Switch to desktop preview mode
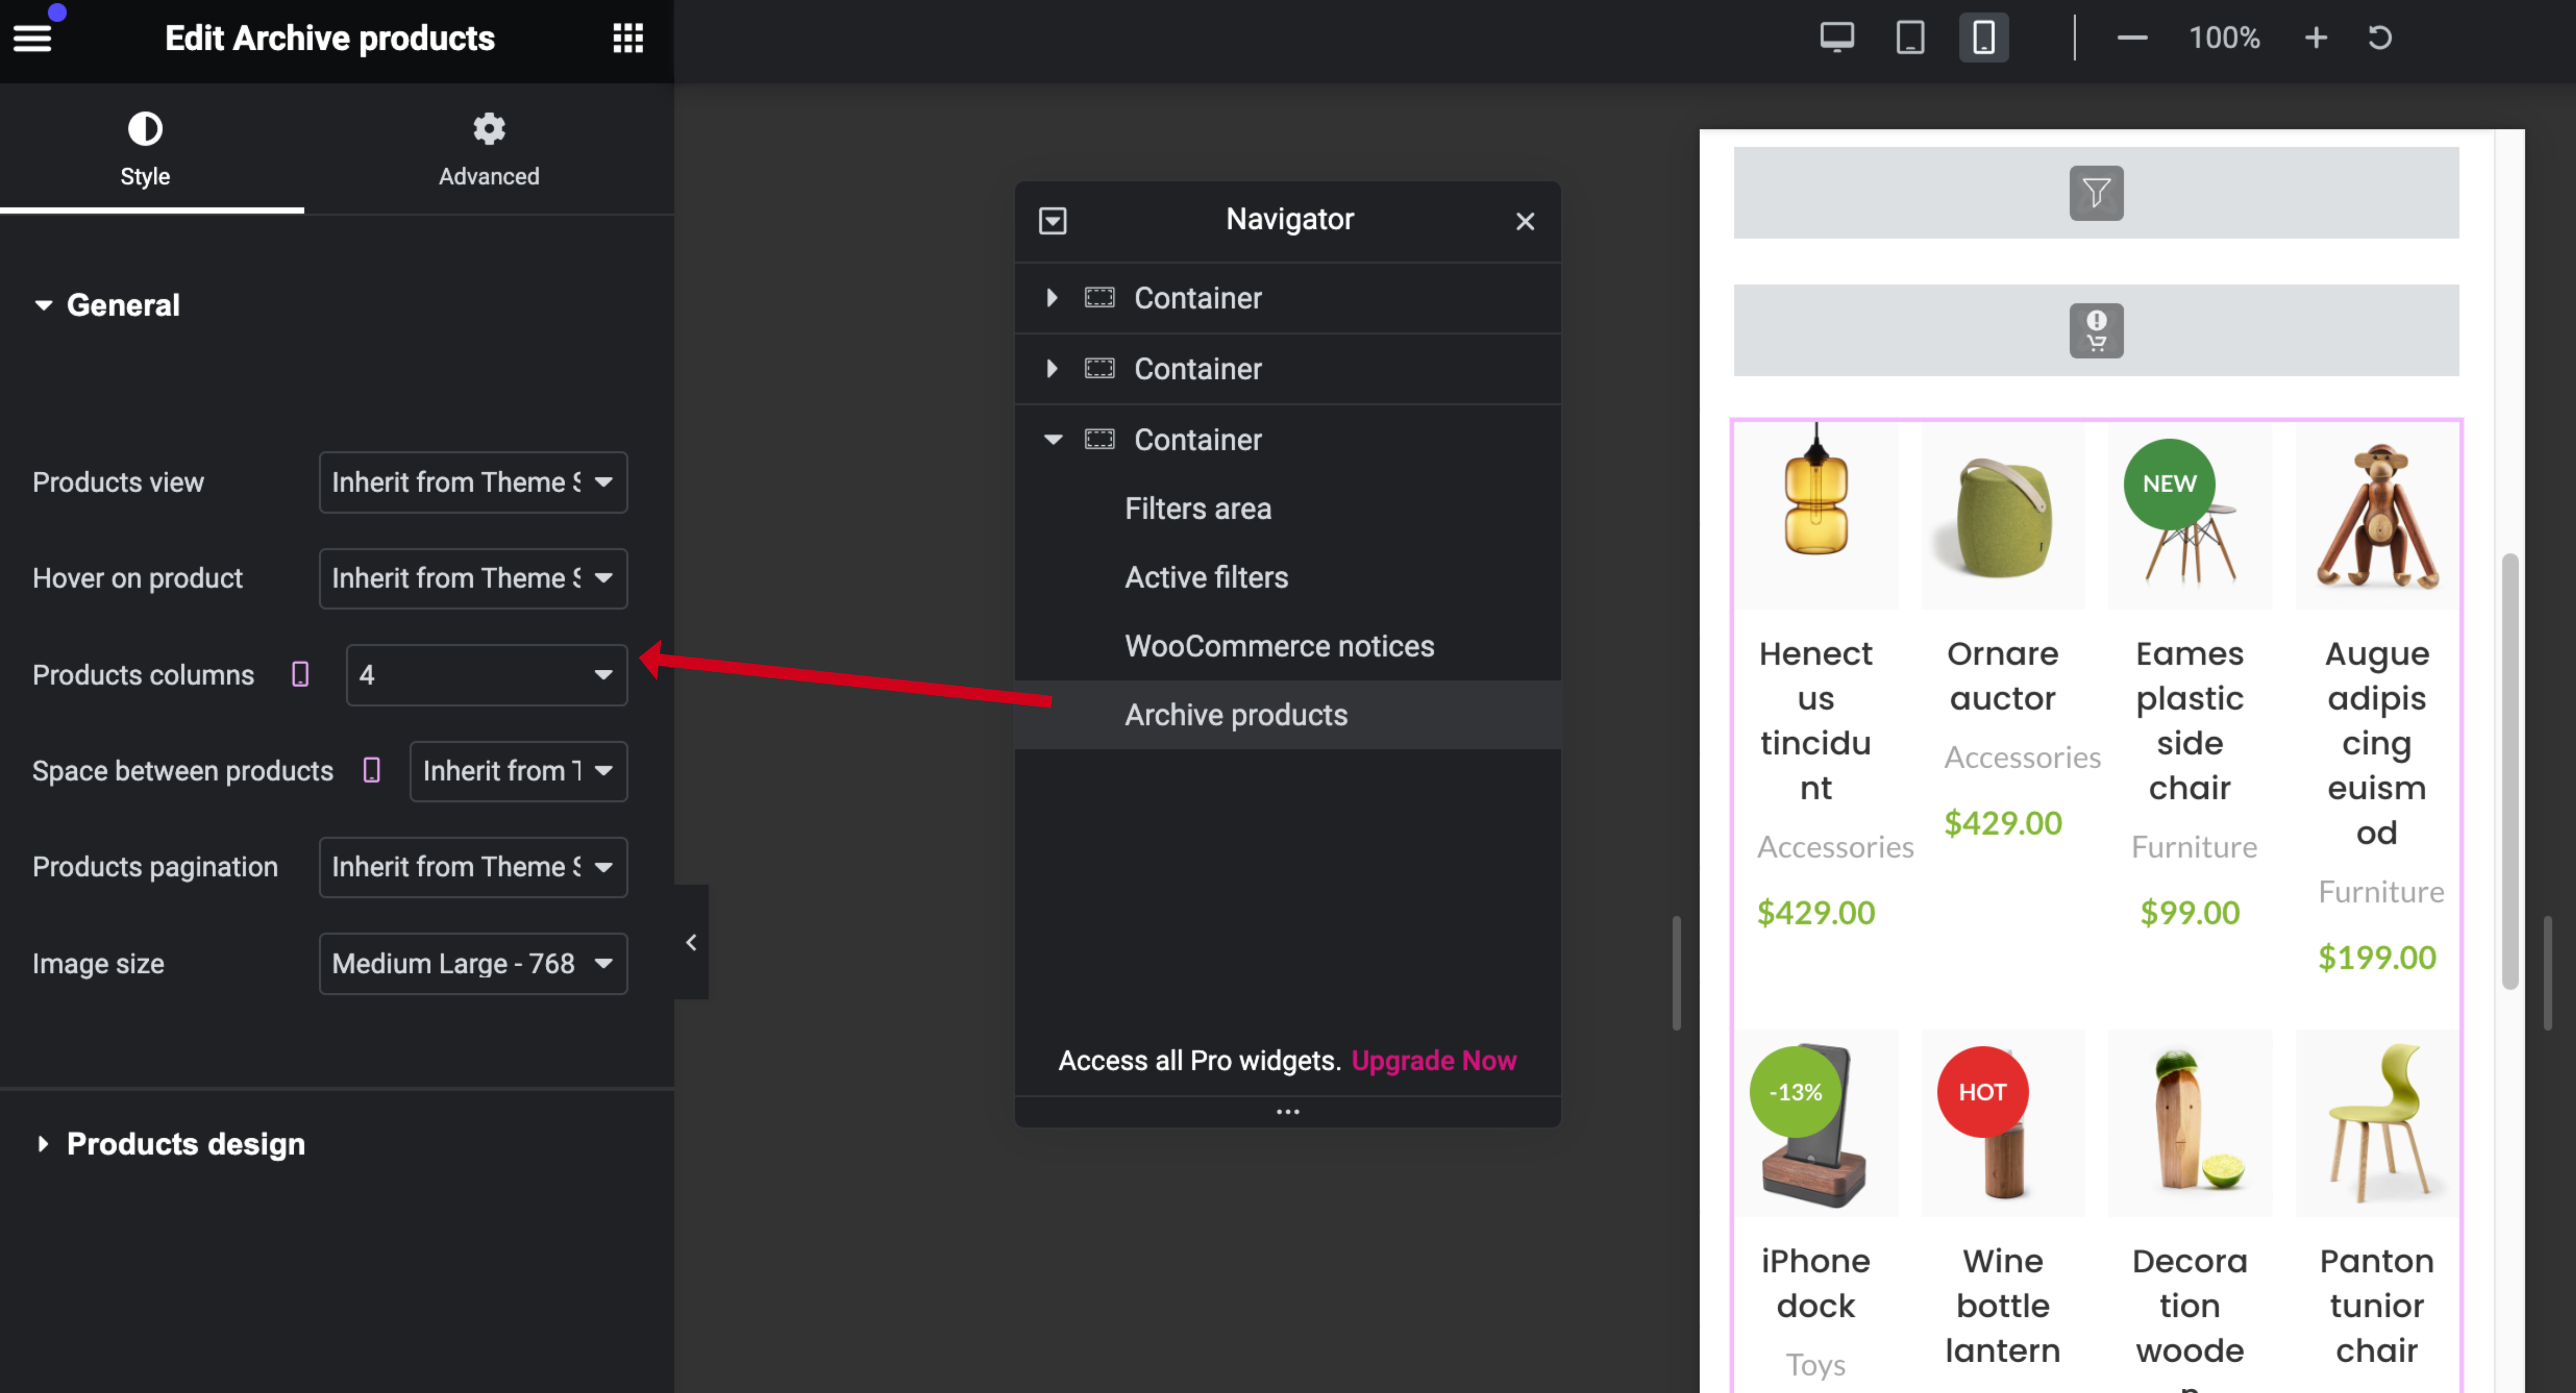The height and width of the screenshot is (1393, 2576). (x=1837, y=38)
